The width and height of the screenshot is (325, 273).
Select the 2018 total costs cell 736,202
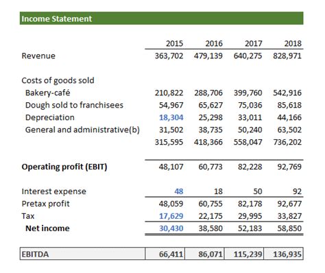click(x=287, y=142)
